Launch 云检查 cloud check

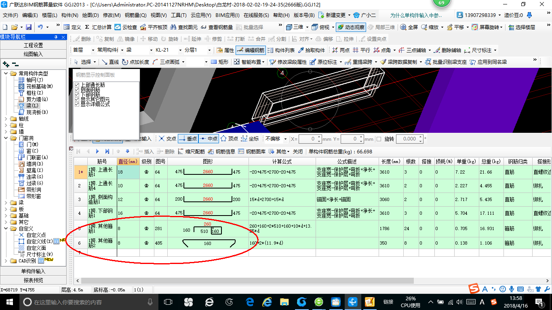[126, 27]
